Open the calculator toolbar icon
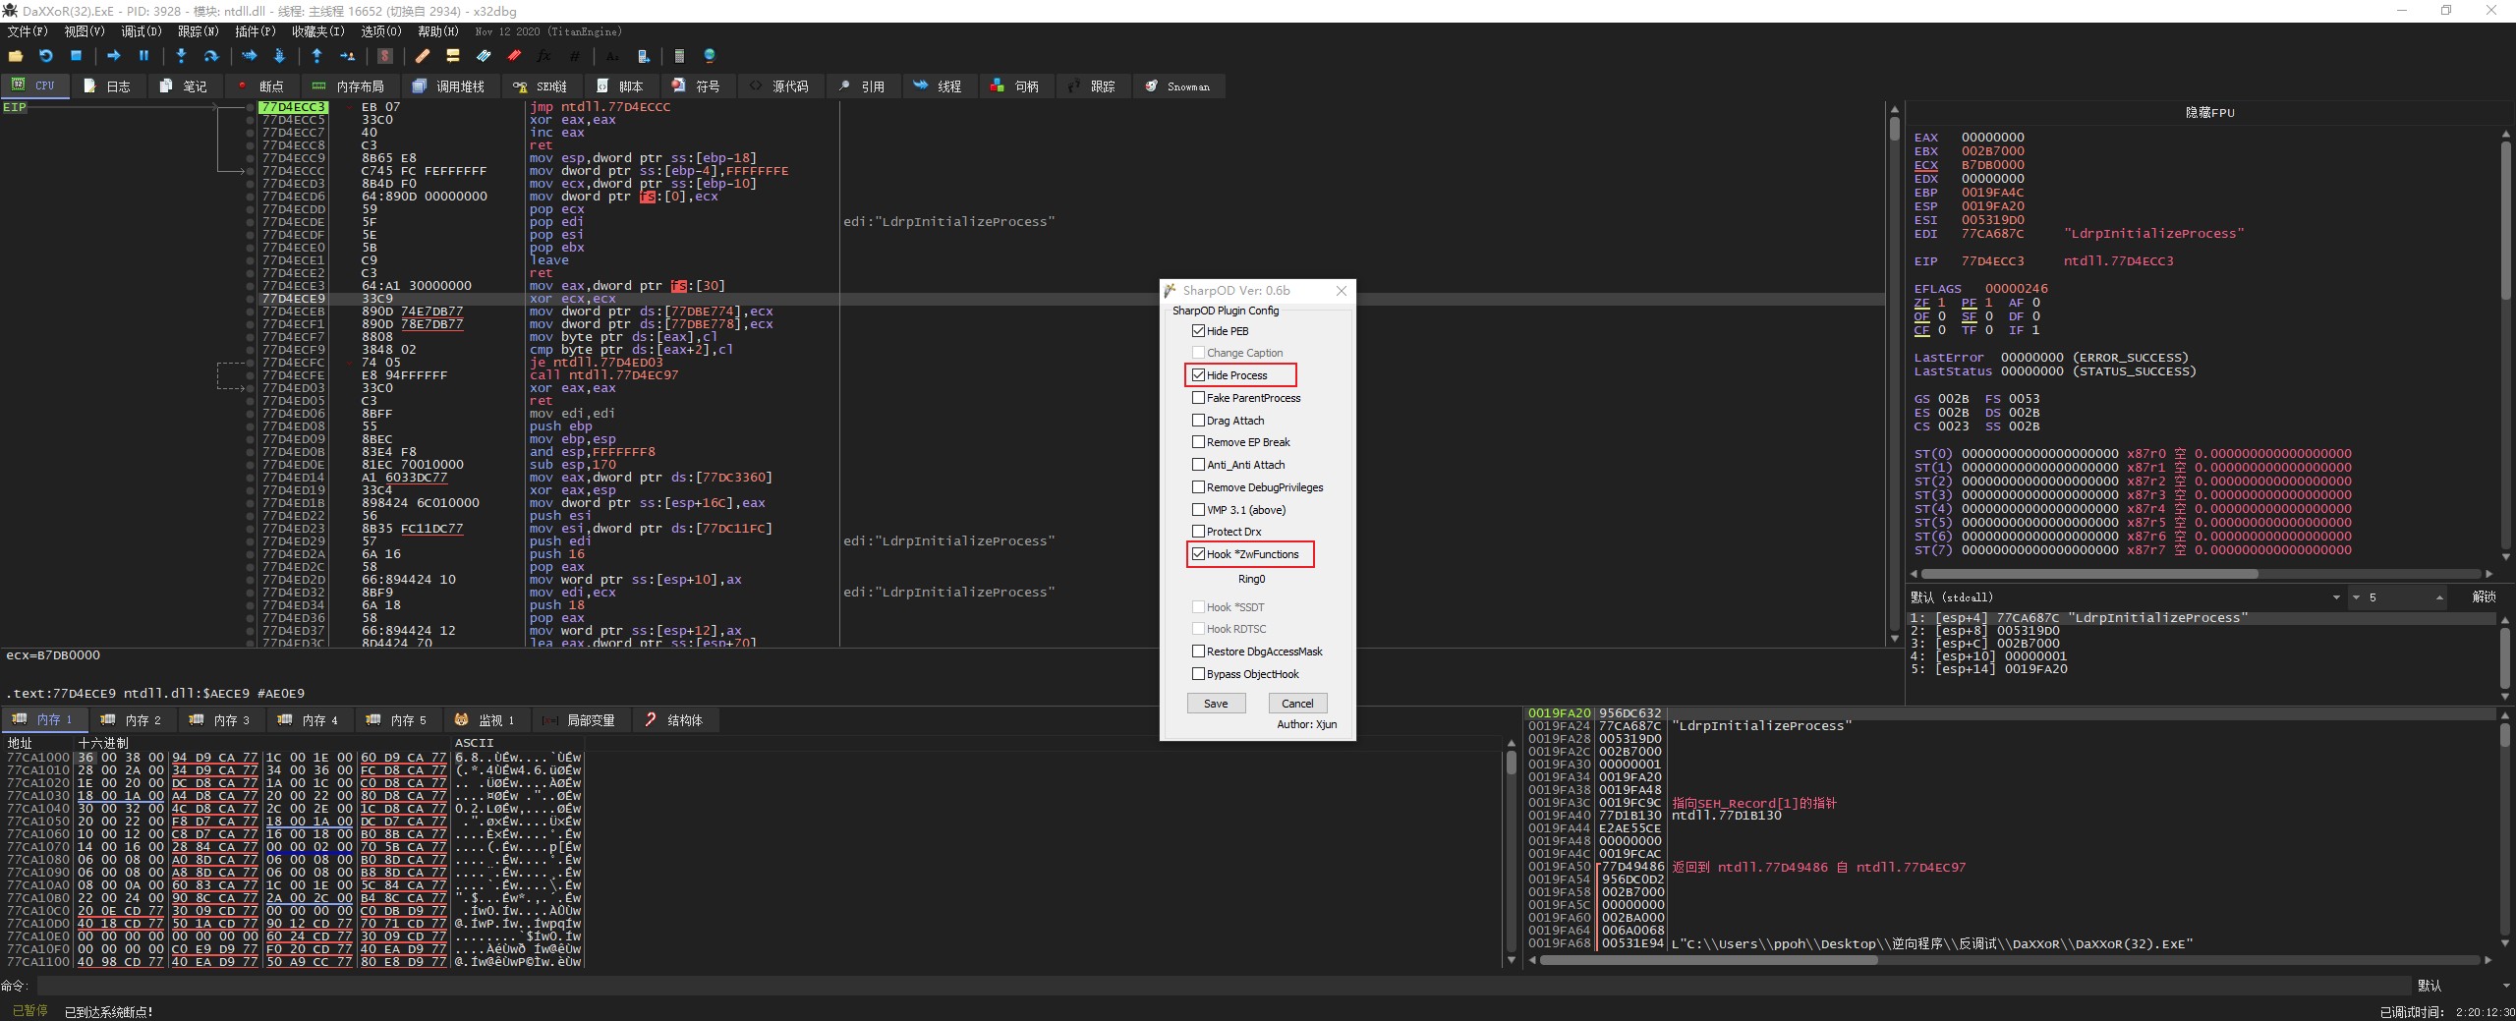 [x=678, y=56]
